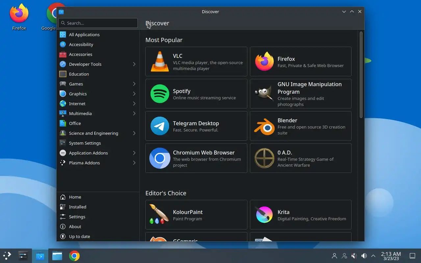Open the Krita title text
Viewport: 421px width, 263px height.
(x=284, y=212)
